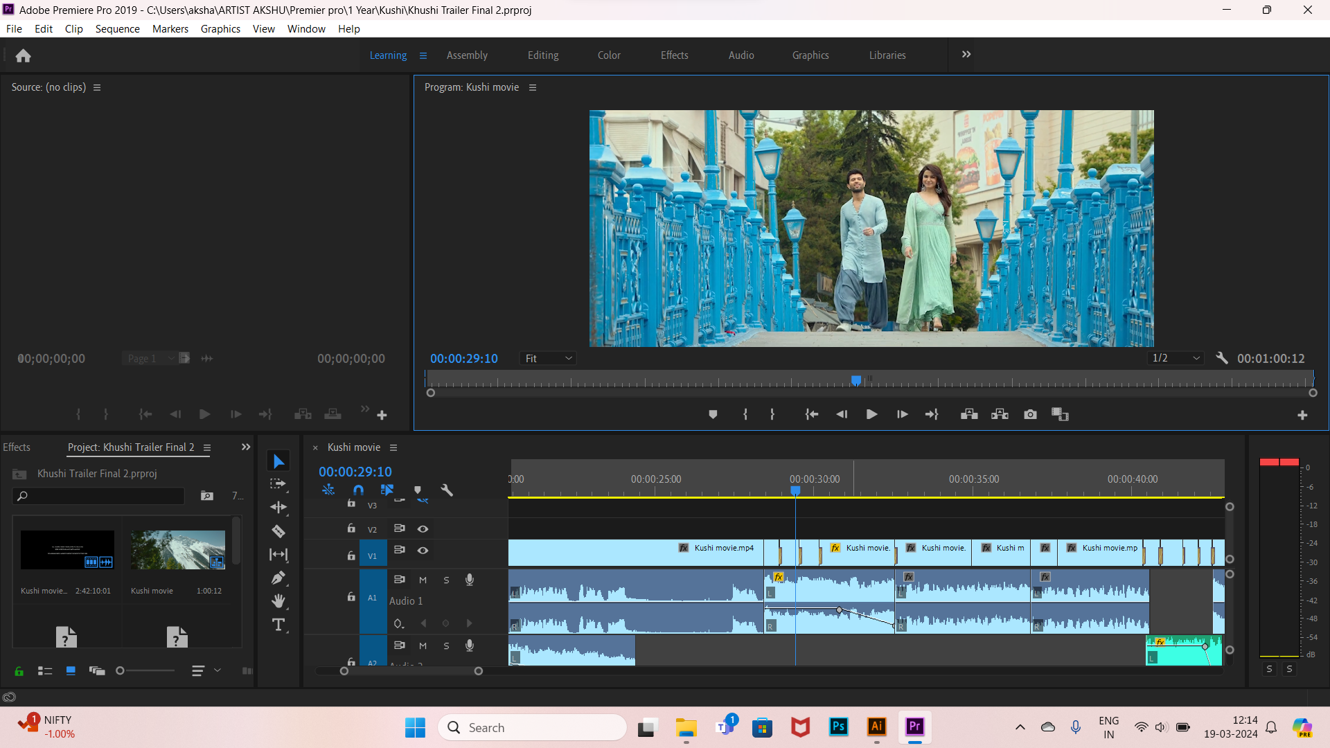Play the program monitor video
This screenshot has height=748, width=1330.
tap(871, 414)
